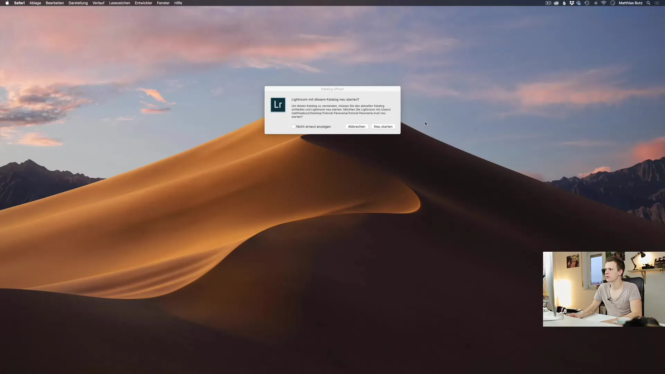Screen dimensions: 665x374
Task: Open the Dropbox menu bar icon
Action: tap(571, 3)
